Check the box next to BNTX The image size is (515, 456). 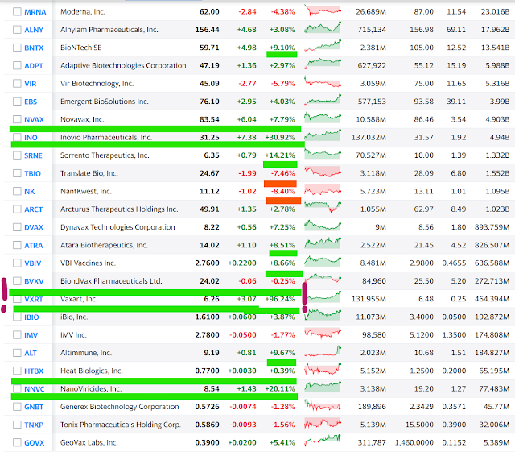[x=17, y=48]
